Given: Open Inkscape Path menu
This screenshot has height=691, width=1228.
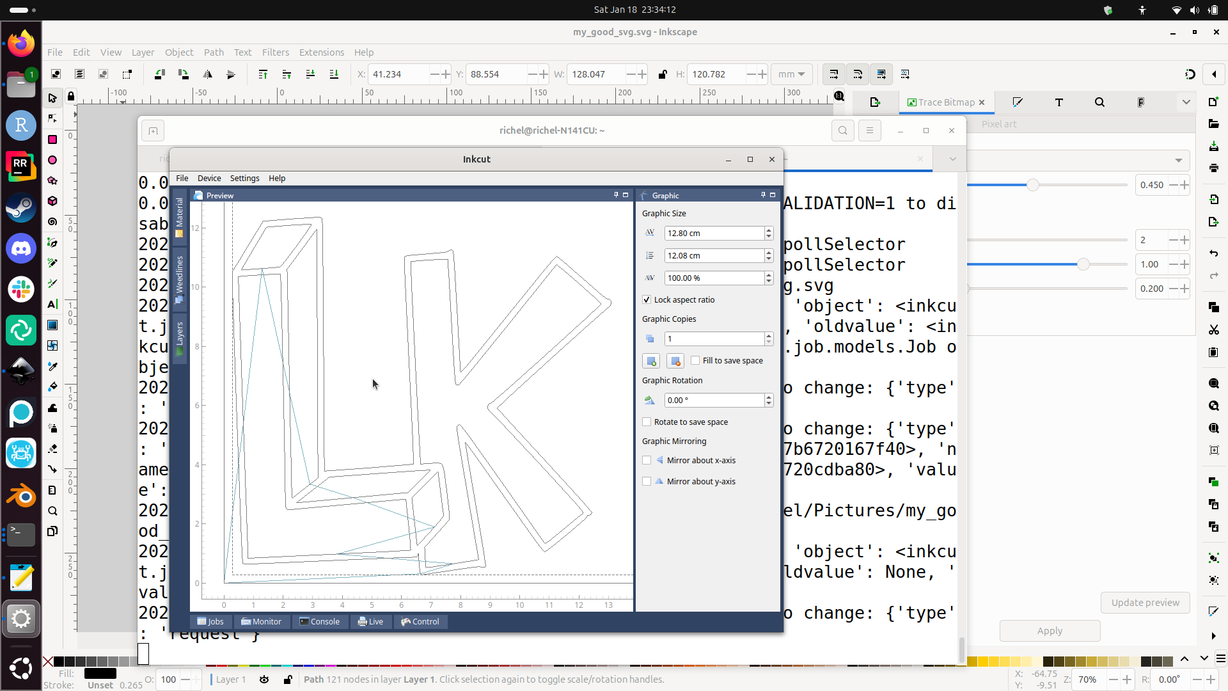Looking at the screenshot, I should point(214,52).
